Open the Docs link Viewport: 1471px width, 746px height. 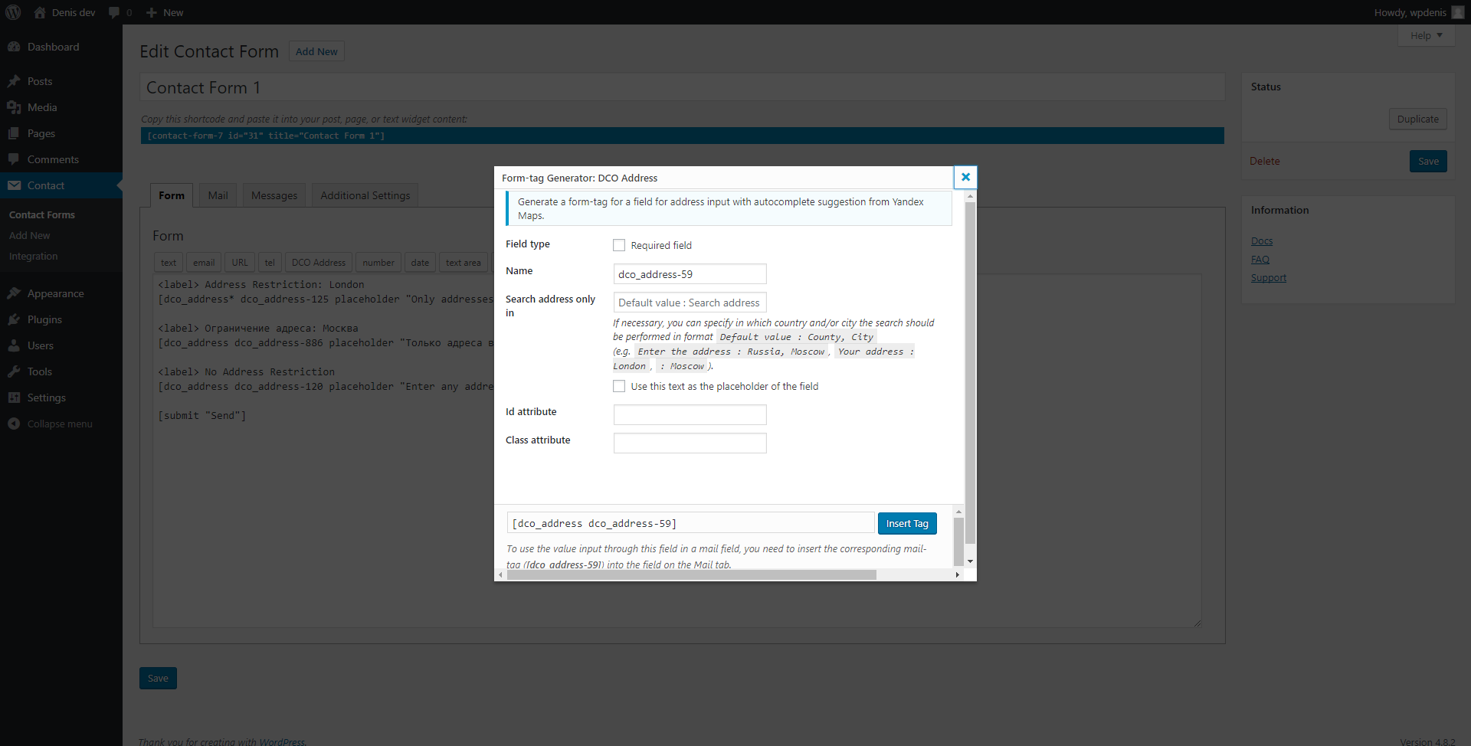(1262, 240)
